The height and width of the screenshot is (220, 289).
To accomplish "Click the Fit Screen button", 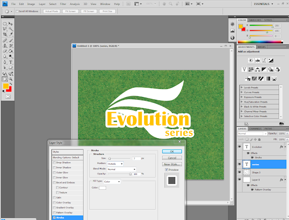I will [x=70, y=11].
